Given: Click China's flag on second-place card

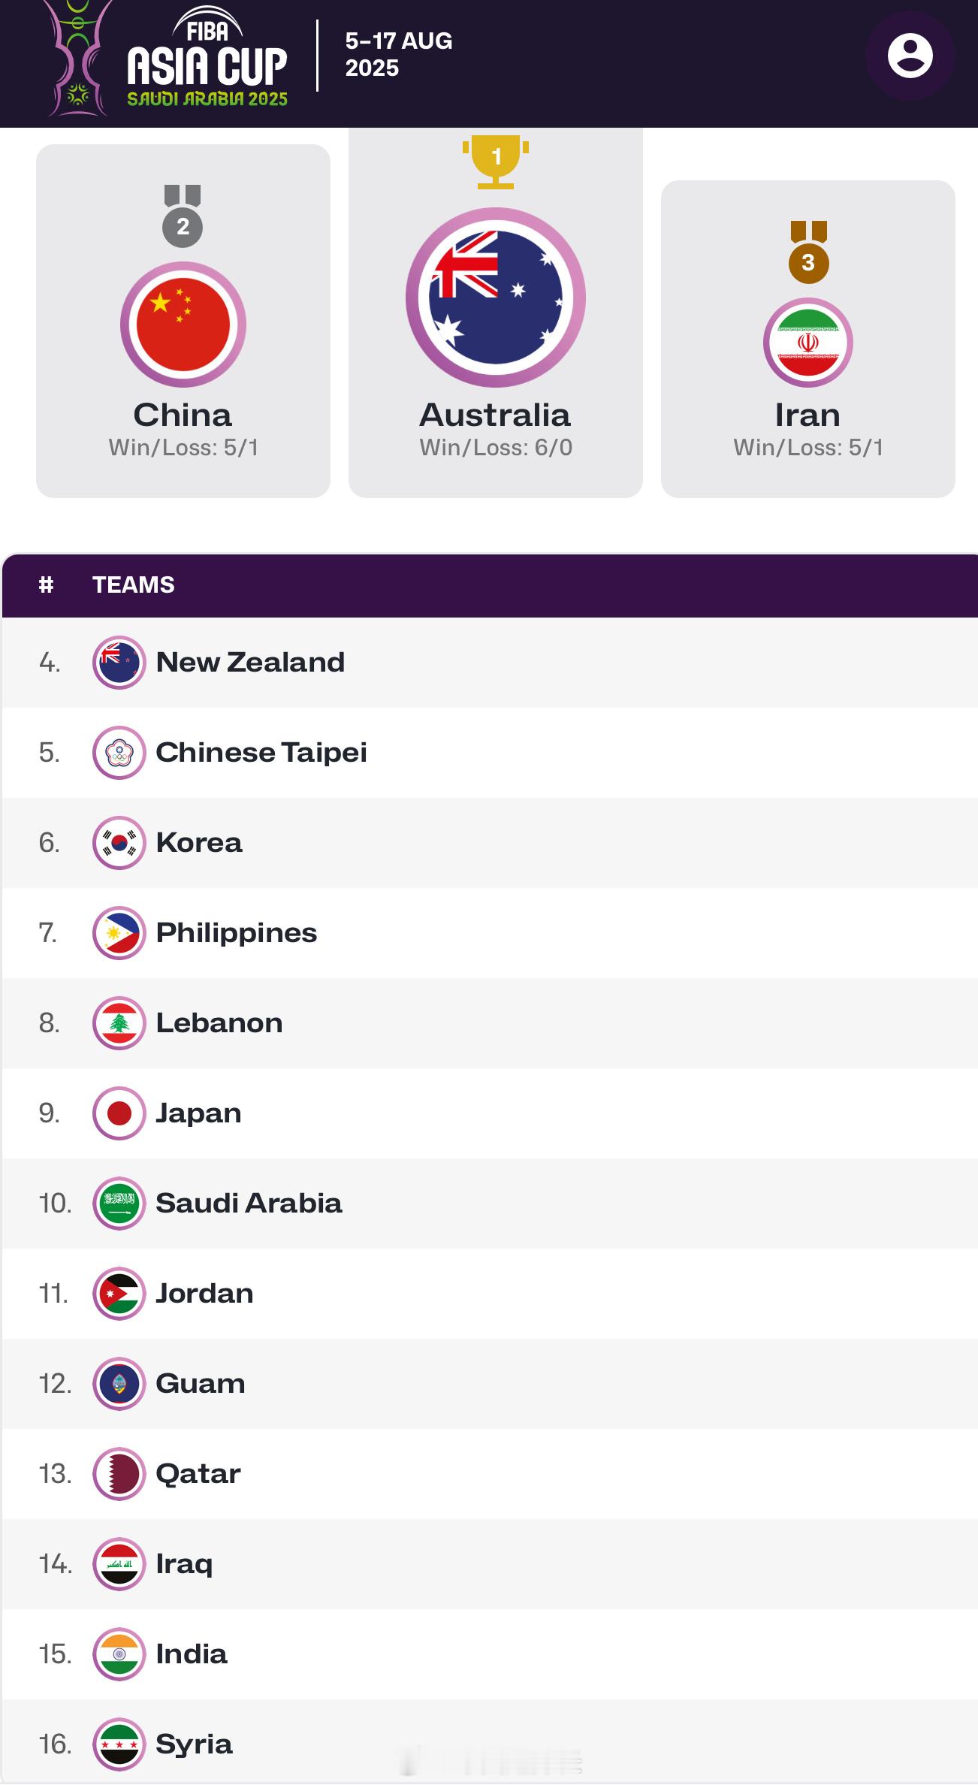Looking at the screenshot, I should pyautogui.click(x=183, y=325).
